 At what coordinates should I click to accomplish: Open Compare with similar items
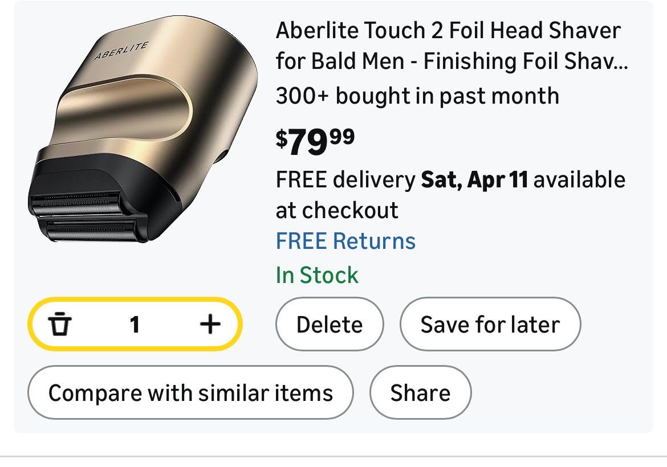point(190,393)
